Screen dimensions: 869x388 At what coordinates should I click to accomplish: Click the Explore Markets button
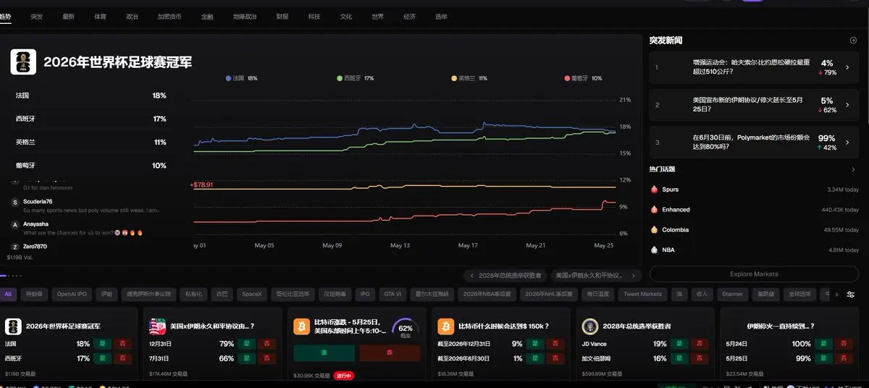click(x=754, y=274)
